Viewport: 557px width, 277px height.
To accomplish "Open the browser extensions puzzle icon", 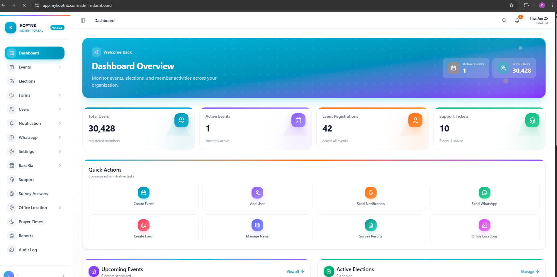I will pyautogui.click(x=527, y=5).
